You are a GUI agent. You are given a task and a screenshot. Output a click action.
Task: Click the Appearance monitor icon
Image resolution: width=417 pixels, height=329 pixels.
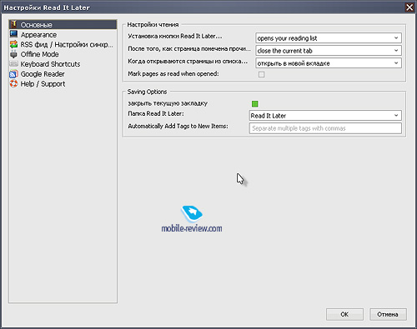point(13,34)
